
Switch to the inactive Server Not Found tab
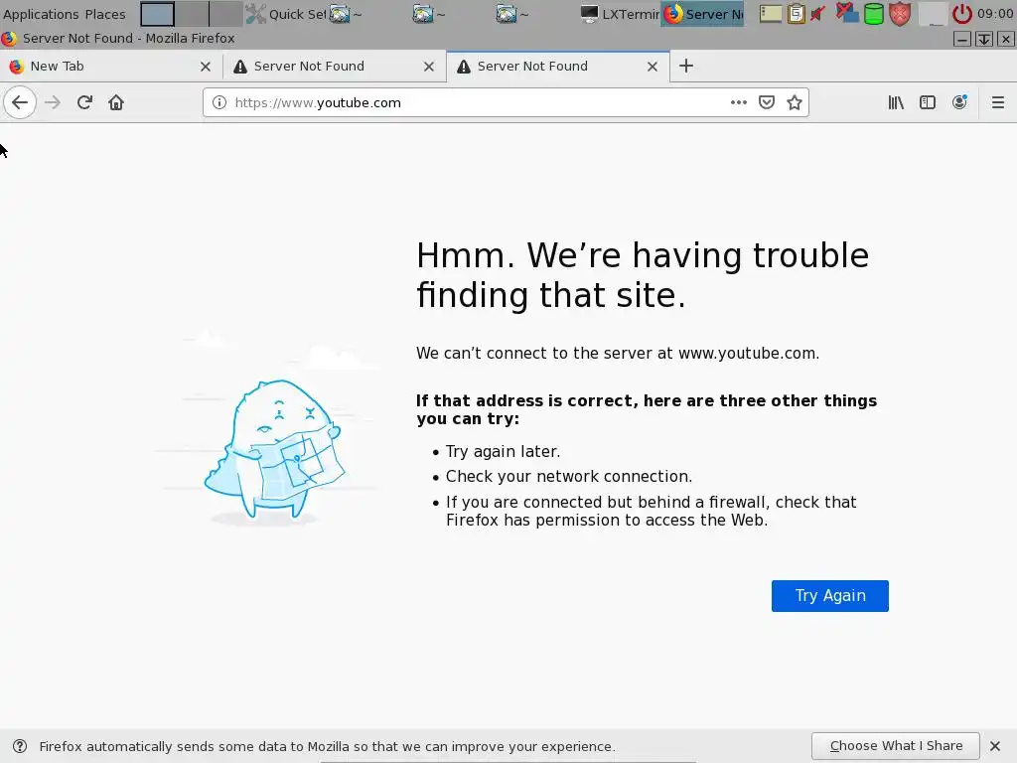coord(334,67)
